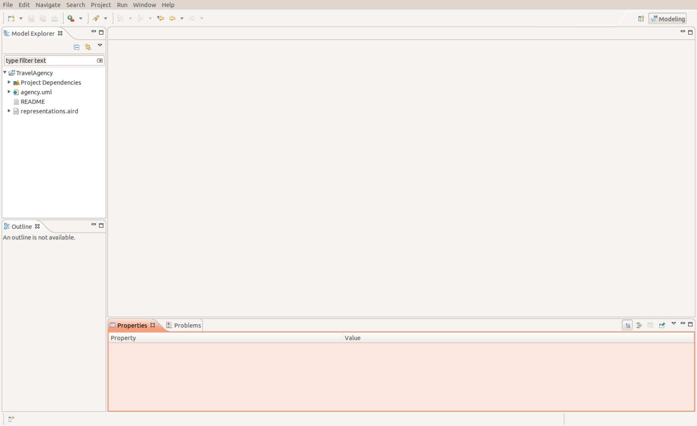The image size is (697, 426).
Task: Pin the Properties view to current selection
Action: pyautogui.click(x=662, y=325)
